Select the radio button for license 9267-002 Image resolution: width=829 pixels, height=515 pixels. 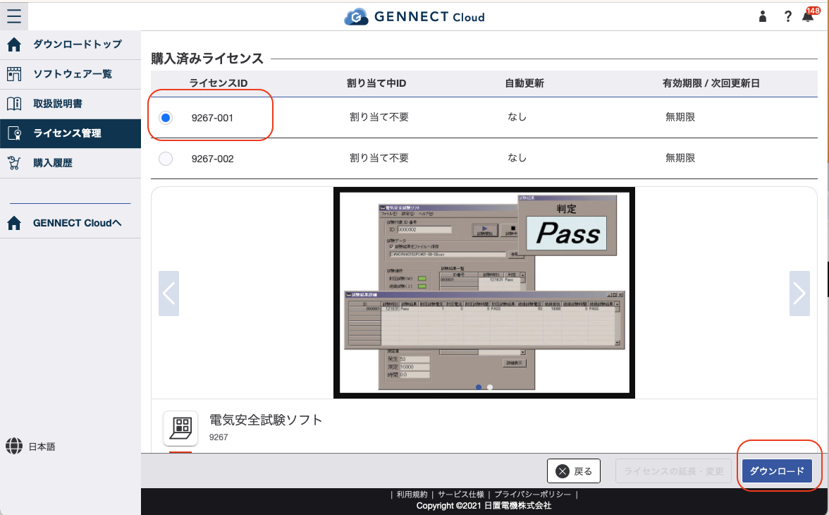click(x=165, y=158)
